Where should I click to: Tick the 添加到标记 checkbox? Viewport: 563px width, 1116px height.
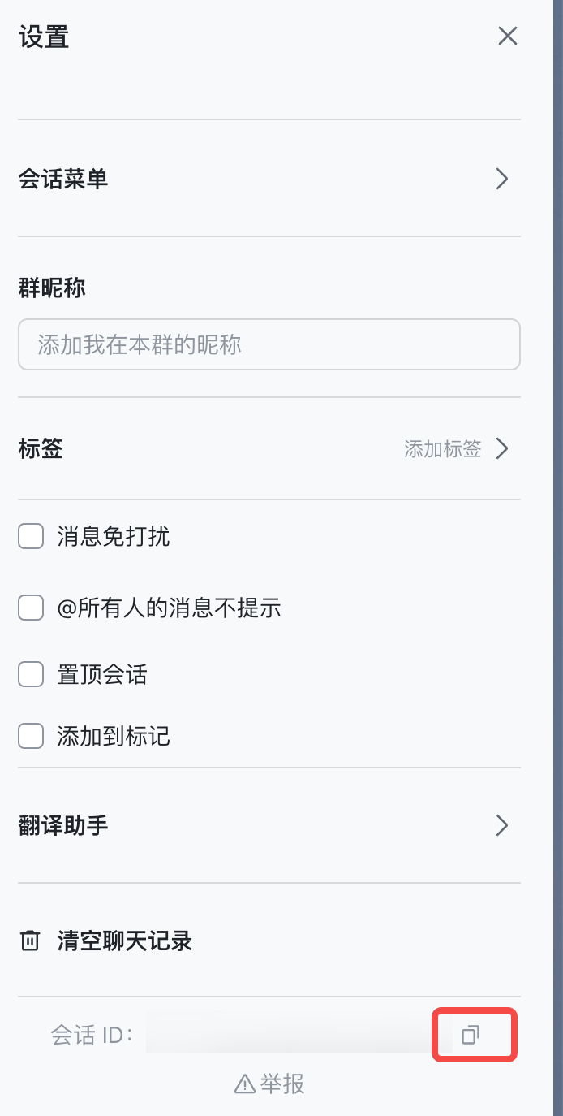(x=31, y=737)
